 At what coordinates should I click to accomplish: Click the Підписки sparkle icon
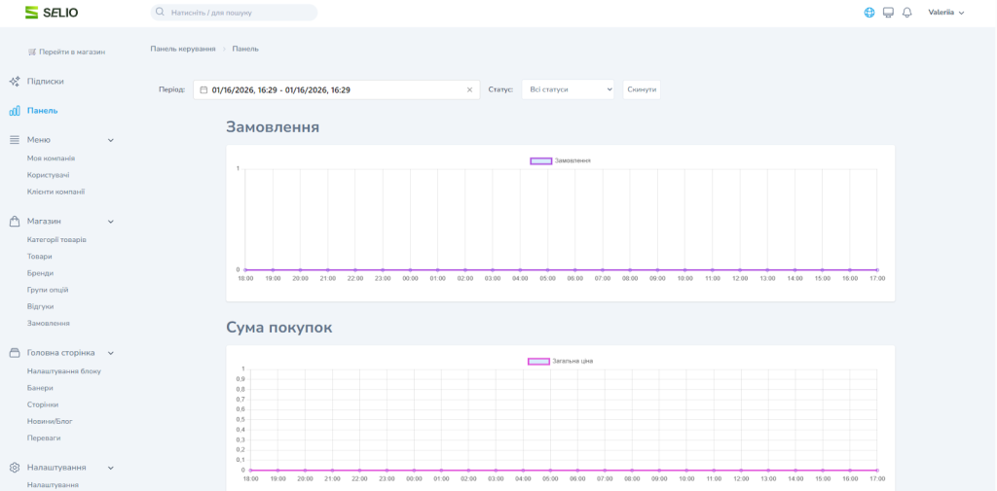[x=15, y=82]
